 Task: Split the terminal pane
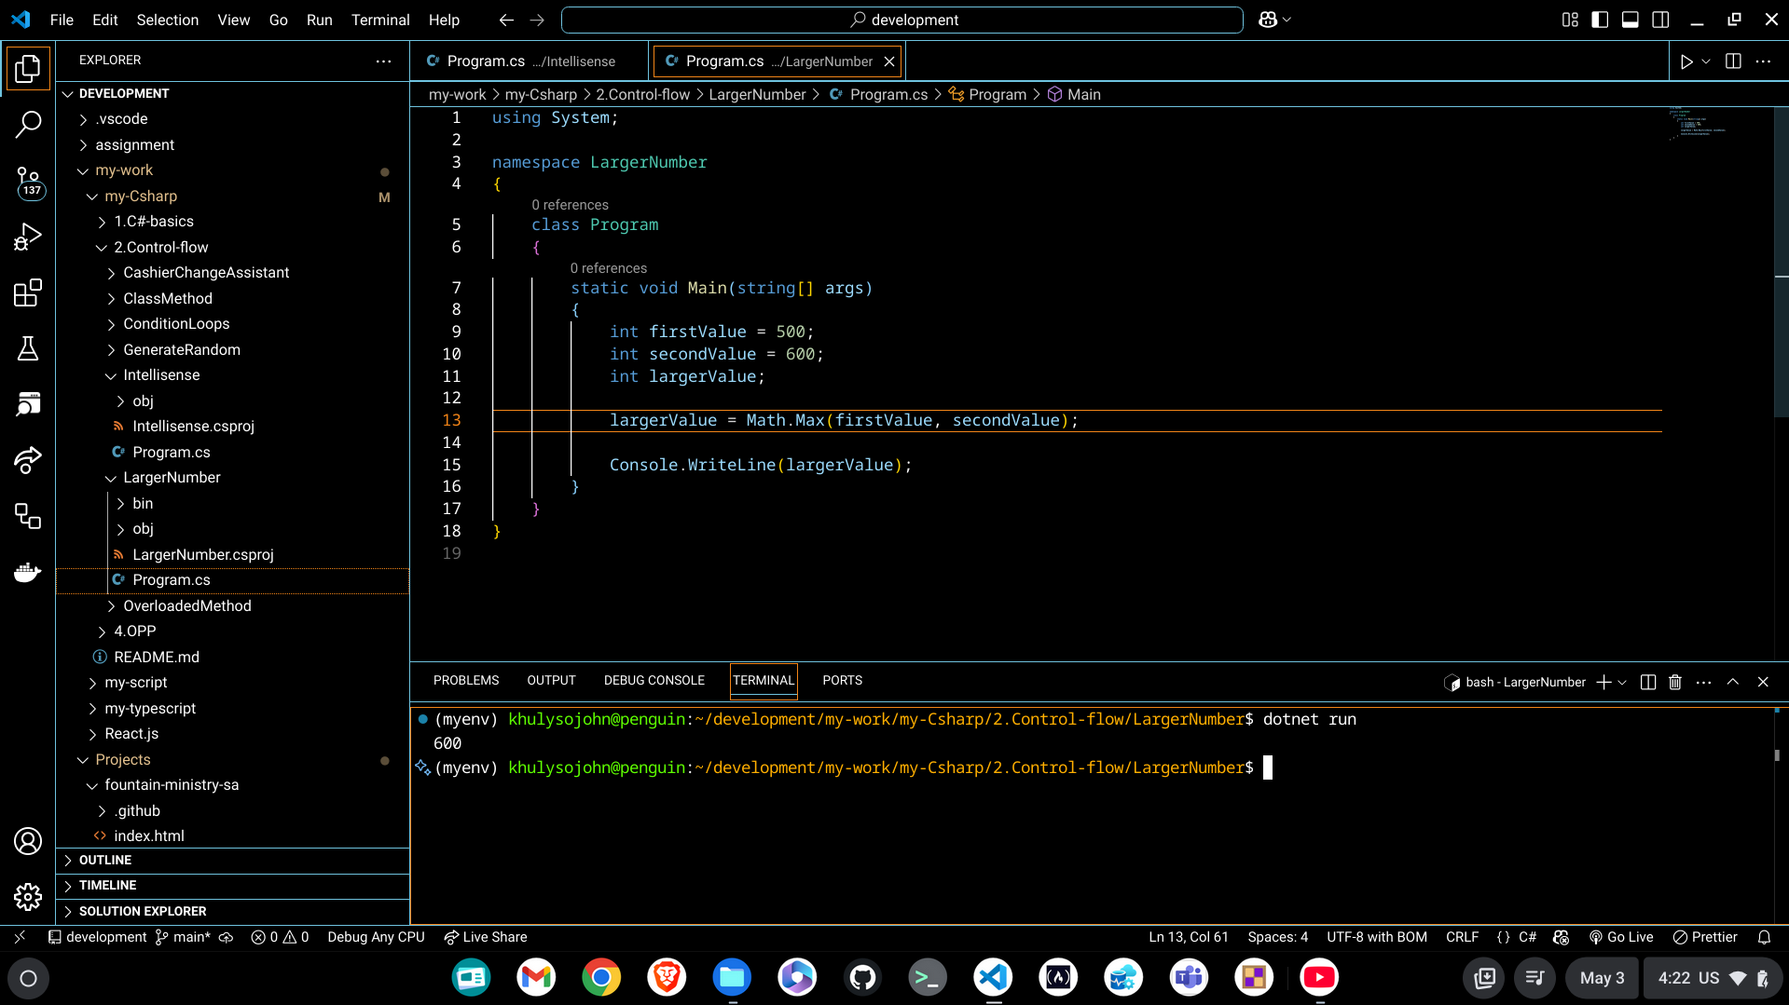(x=1648, y=682)
